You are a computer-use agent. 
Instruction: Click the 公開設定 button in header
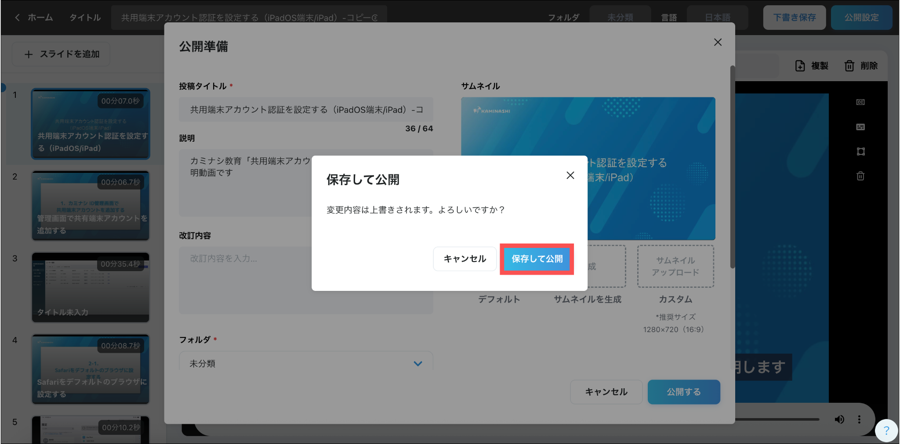click(x=861, y=18)
